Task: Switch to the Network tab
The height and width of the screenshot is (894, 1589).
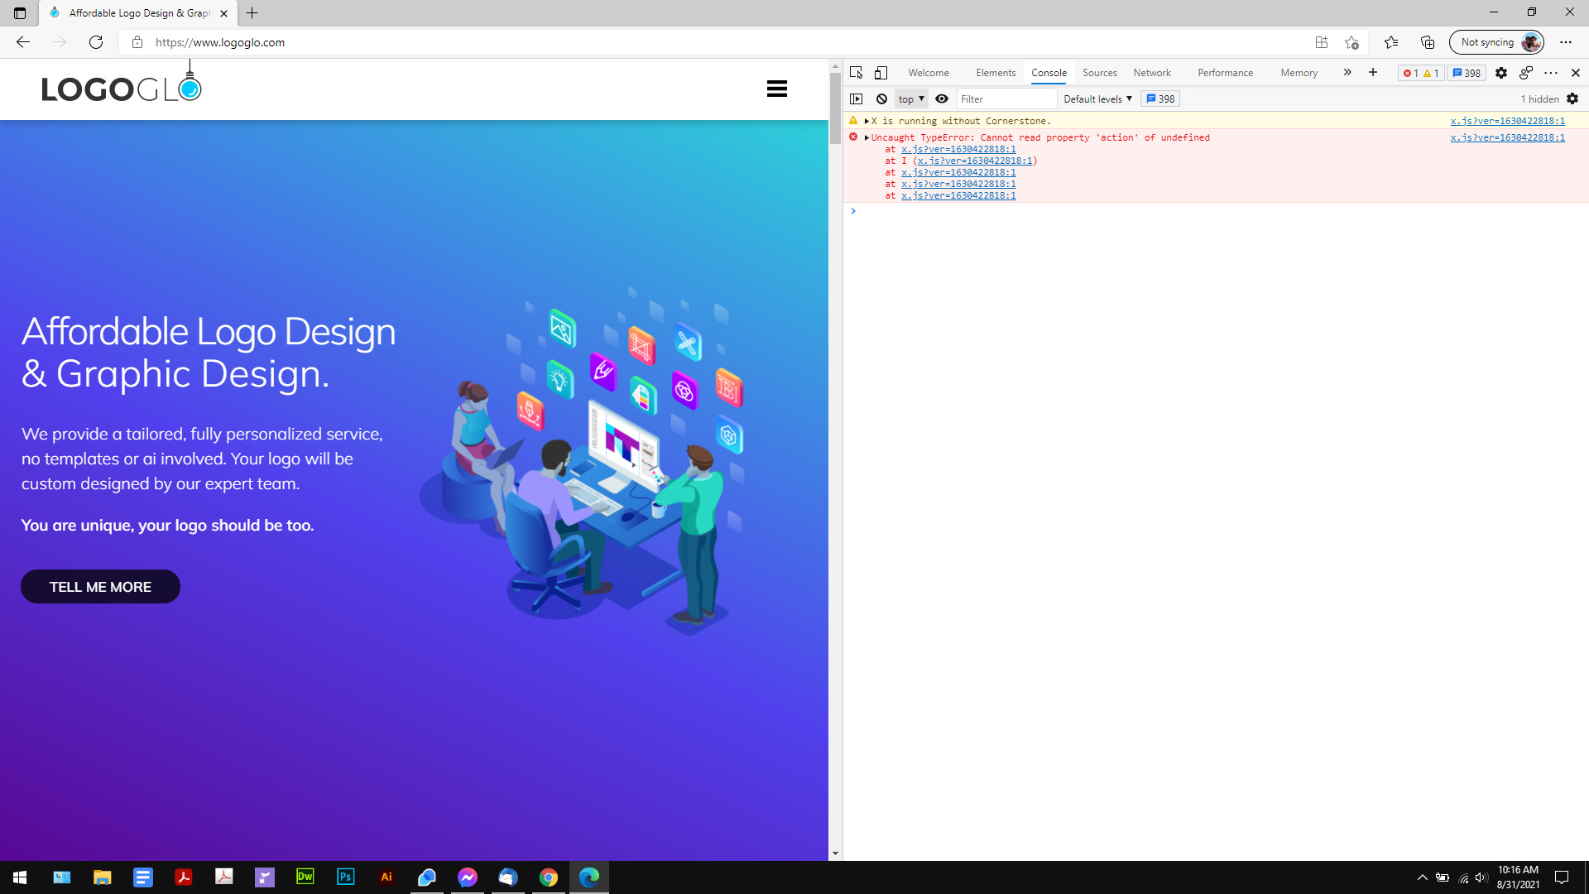Action: pyautogui.click(x=1151, y=73)
